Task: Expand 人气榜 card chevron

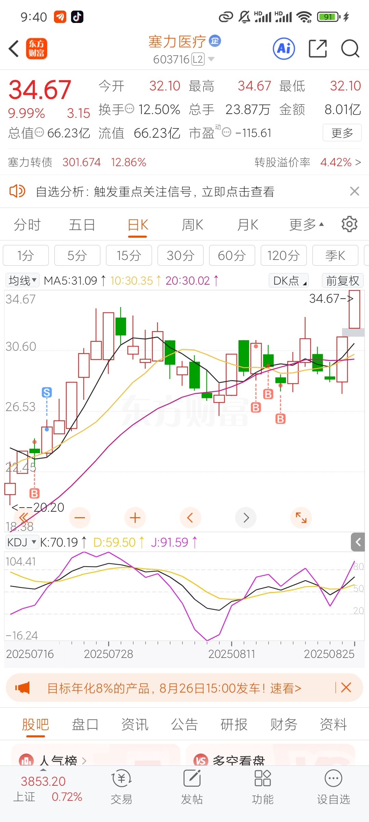Action: [x=84, y=761]
